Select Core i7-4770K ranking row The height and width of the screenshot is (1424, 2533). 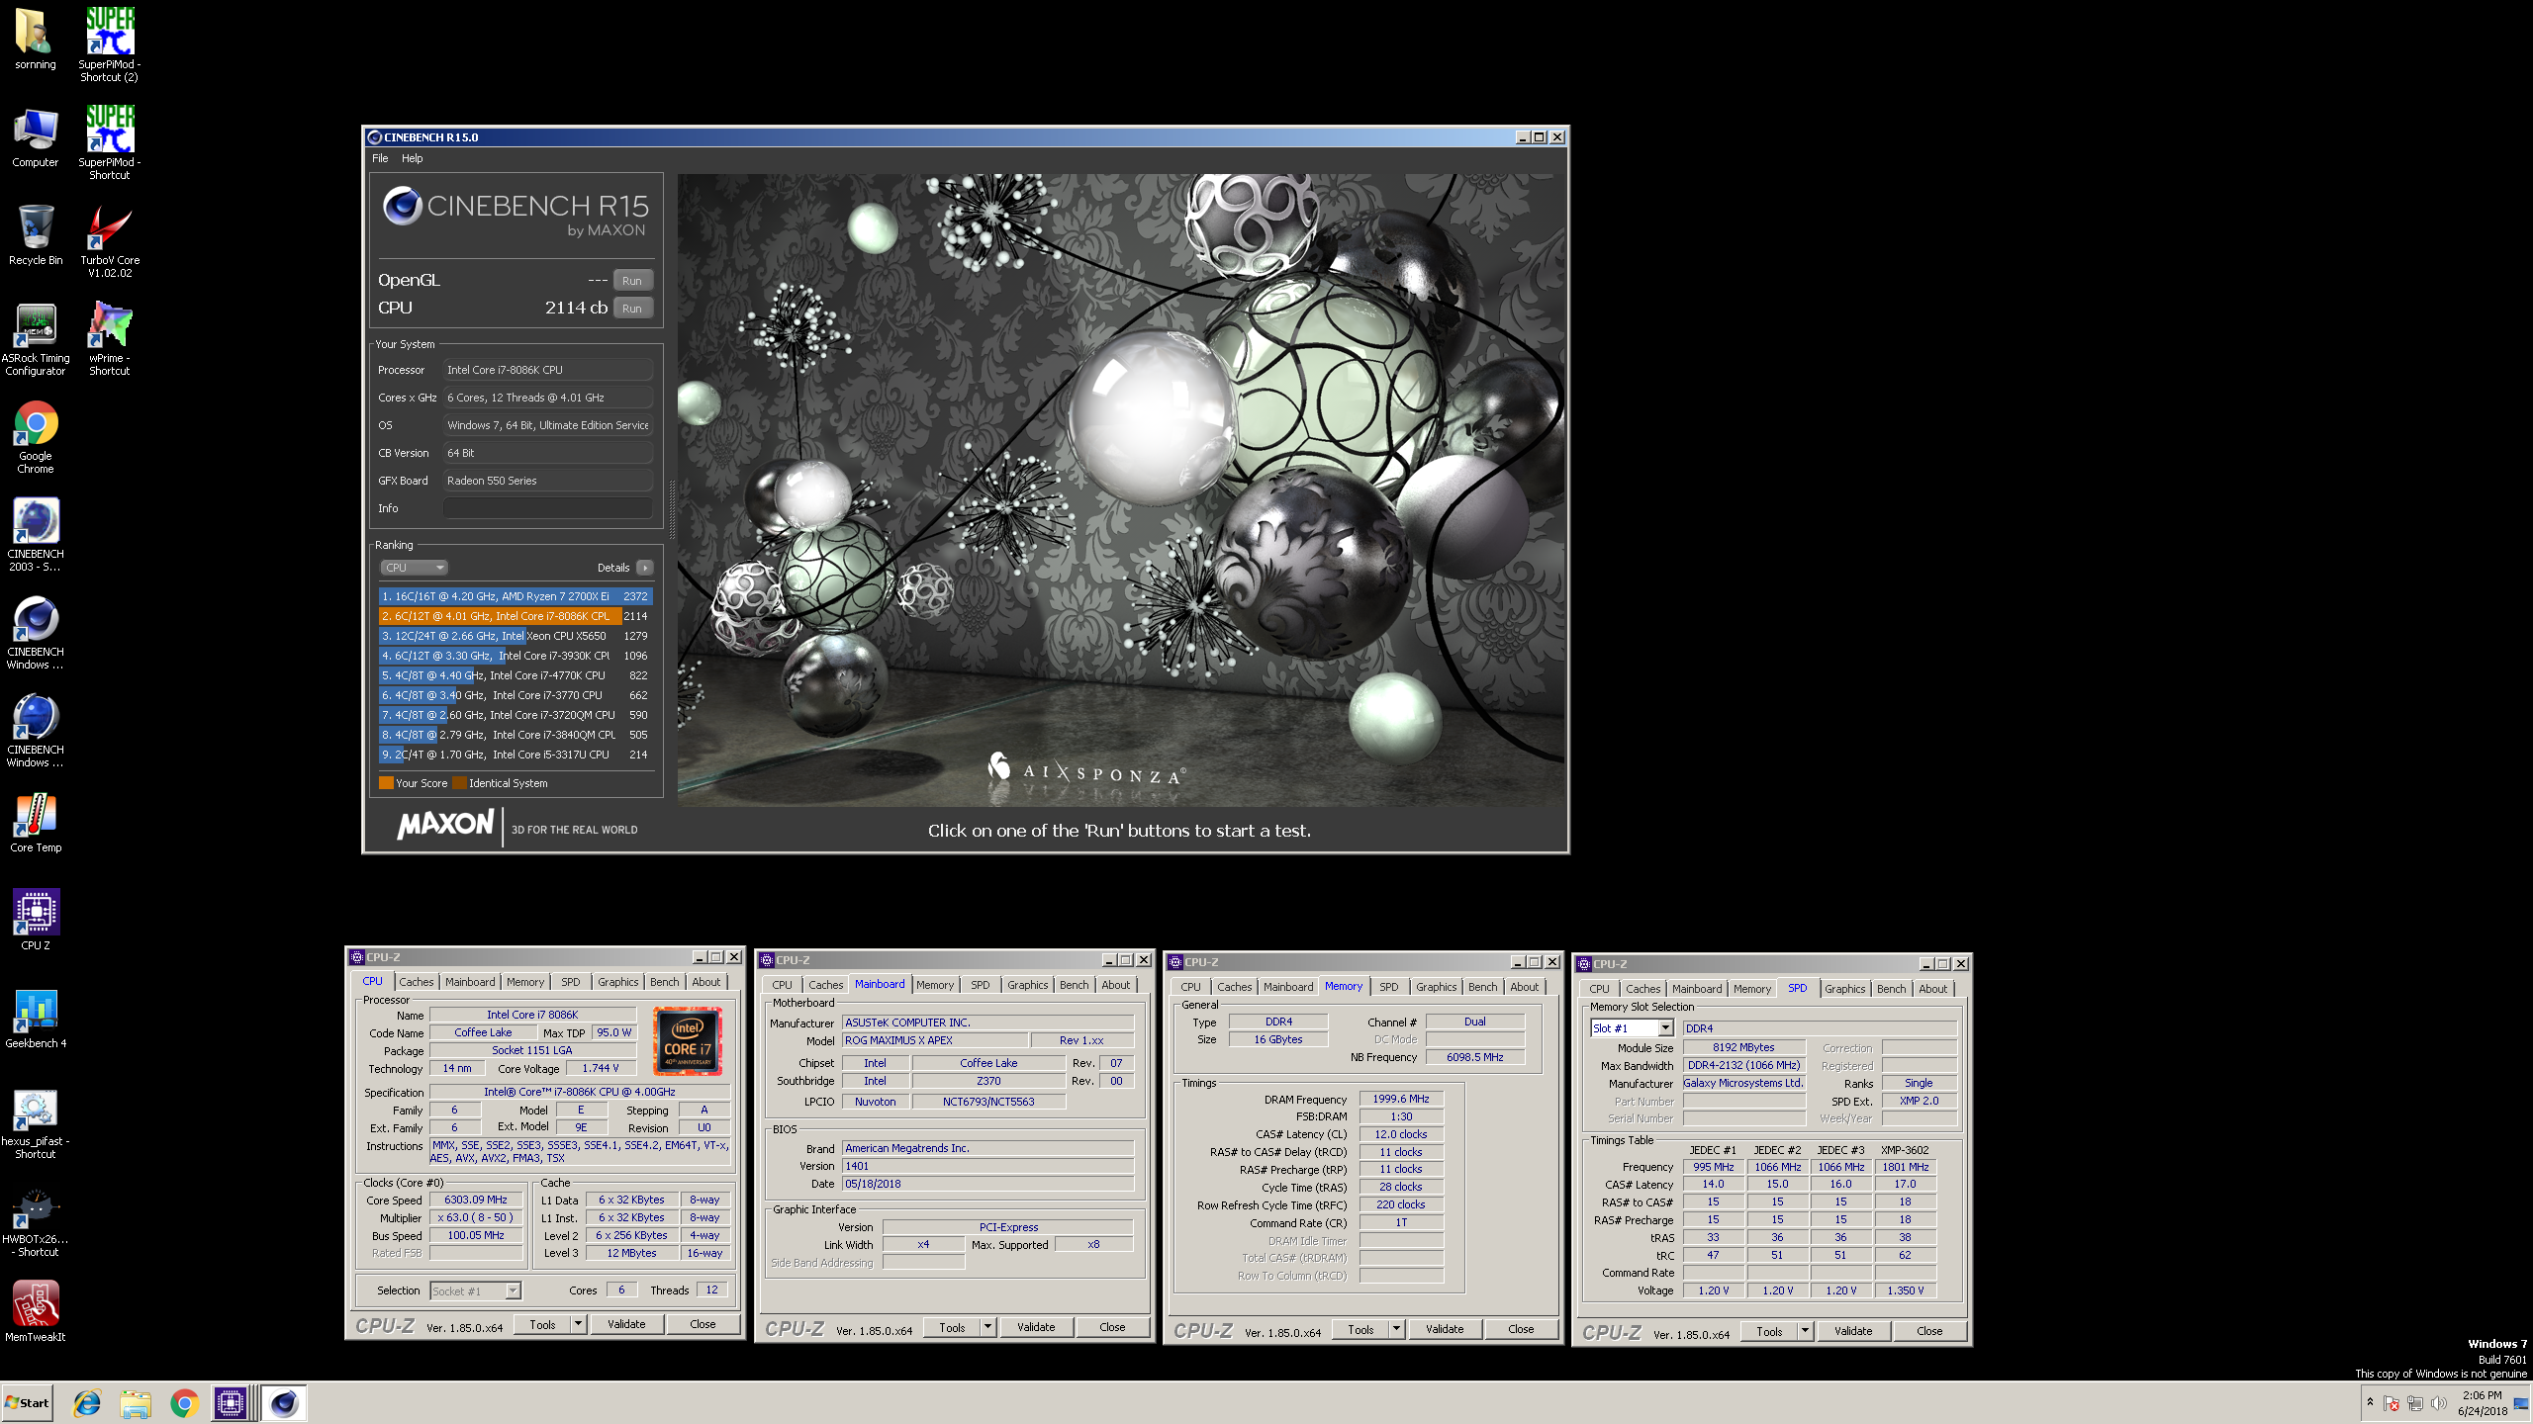[515, 675]
